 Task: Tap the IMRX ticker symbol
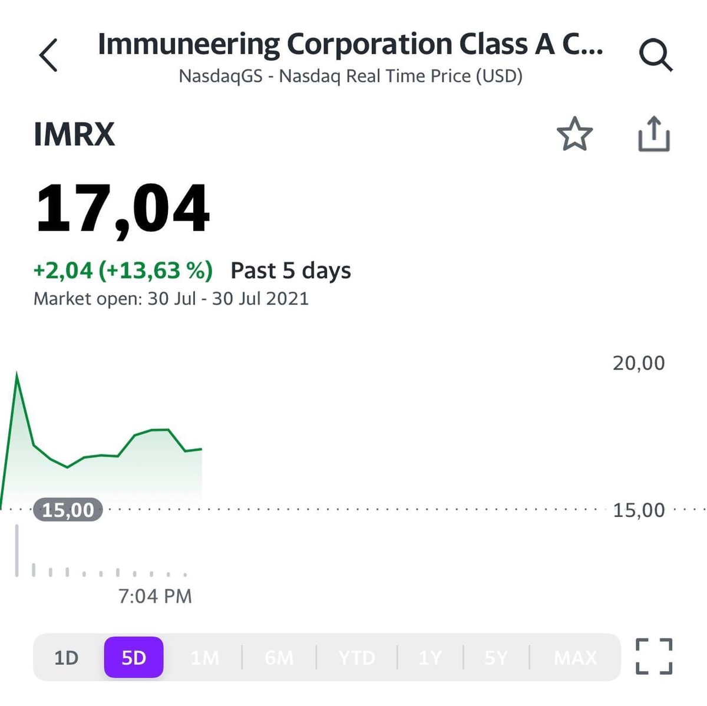click(74, 134)
